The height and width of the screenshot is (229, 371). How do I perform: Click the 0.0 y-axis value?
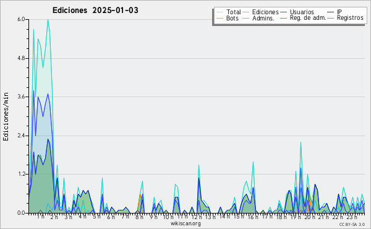21,213
